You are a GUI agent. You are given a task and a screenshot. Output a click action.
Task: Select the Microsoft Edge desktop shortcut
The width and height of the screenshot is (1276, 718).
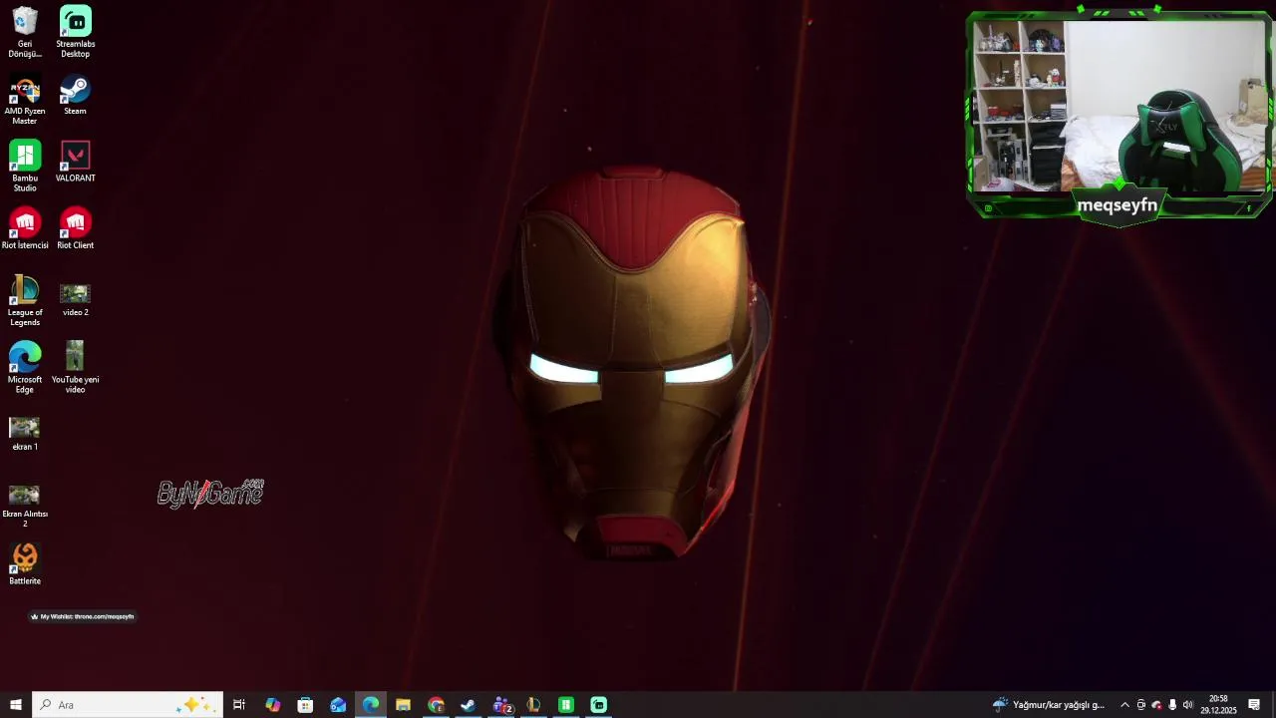tap(25, 367)
